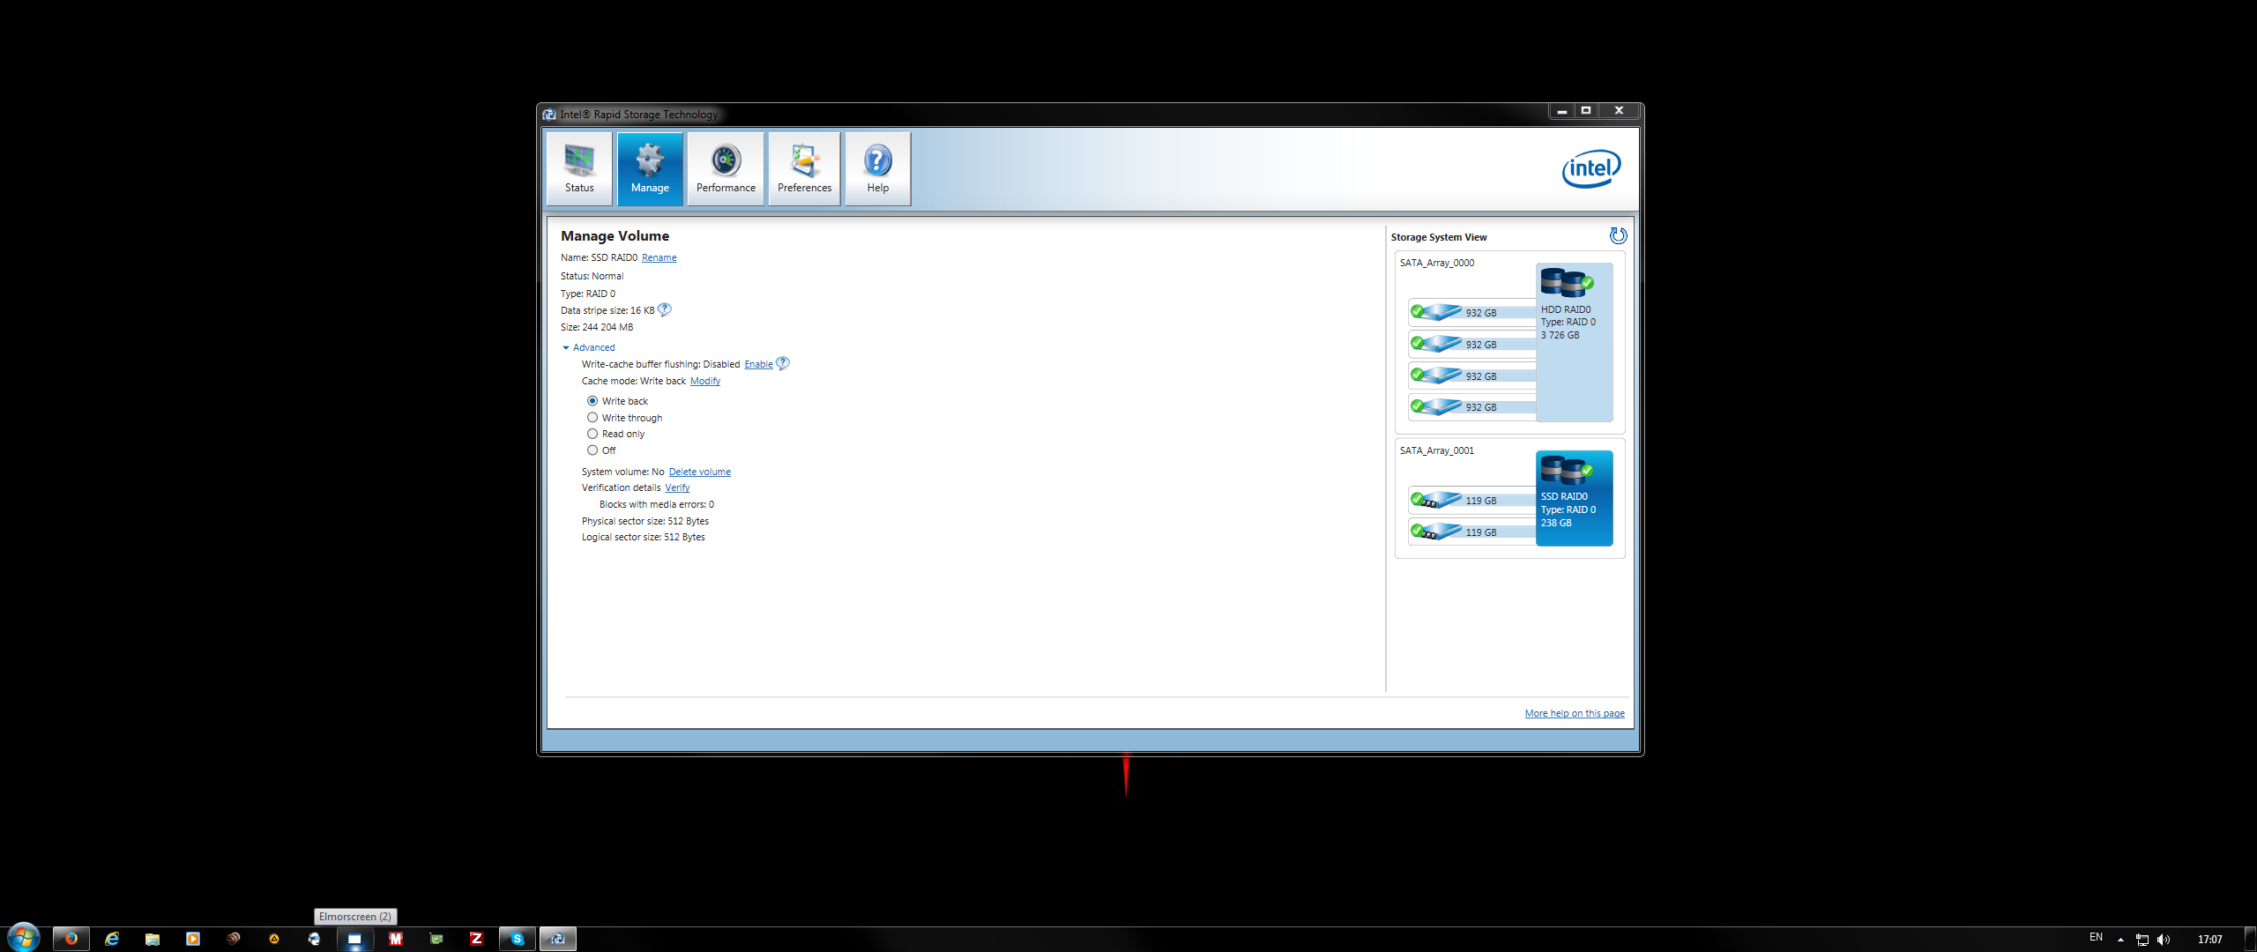The image size is (2257, 952).
Task: Open Firefox from the taskbar
Action: pyautogui.click(x=71, y=939)
